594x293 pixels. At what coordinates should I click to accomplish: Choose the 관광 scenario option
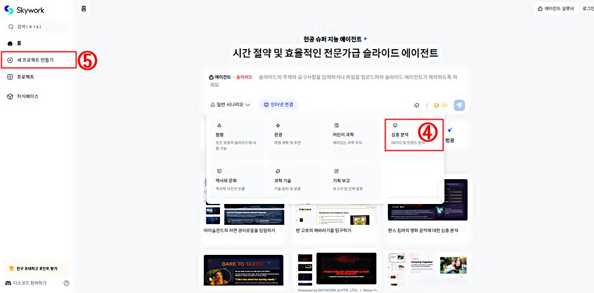(295, 136)
